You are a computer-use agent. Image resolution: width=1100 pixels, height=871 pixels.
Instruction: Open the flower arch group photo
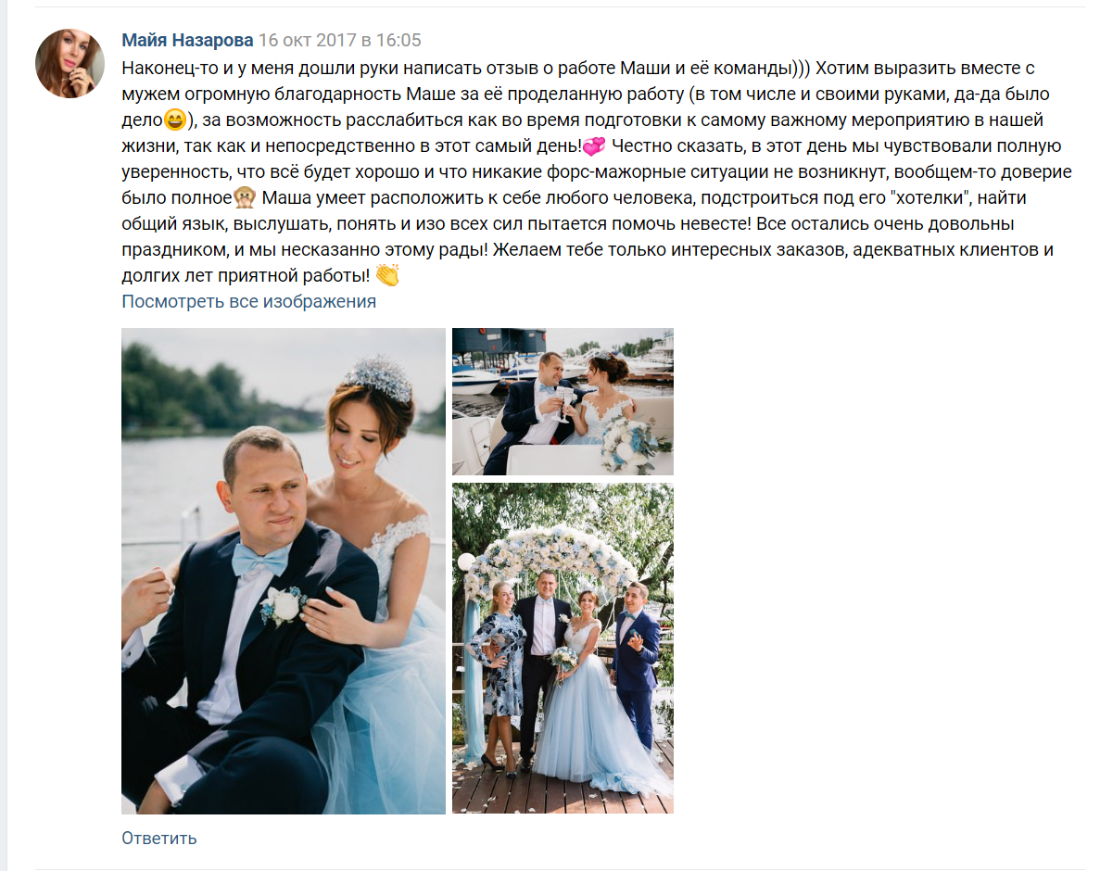tap(563, 648)
